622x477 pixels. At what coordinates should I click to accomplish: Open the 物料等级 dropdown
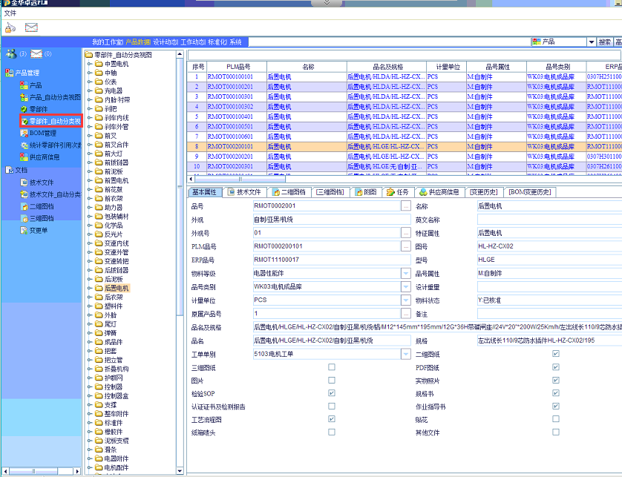406,273
